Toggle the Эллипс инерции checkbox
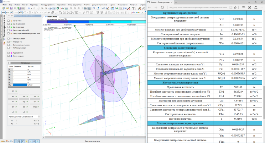 point(9,56)
